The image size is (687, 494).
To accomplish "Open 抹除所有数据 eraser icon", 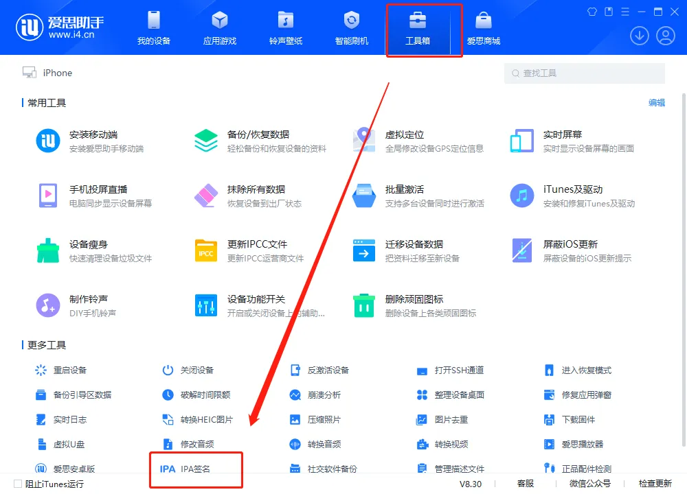I will tap(206, 196).
